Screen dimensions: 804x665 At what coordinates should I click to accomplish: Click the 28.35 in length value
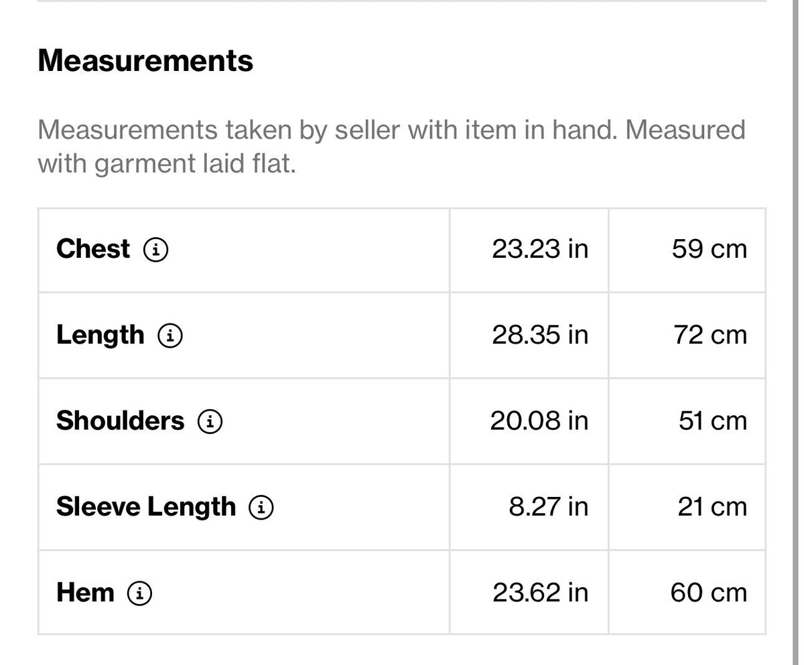coord(540,335)
